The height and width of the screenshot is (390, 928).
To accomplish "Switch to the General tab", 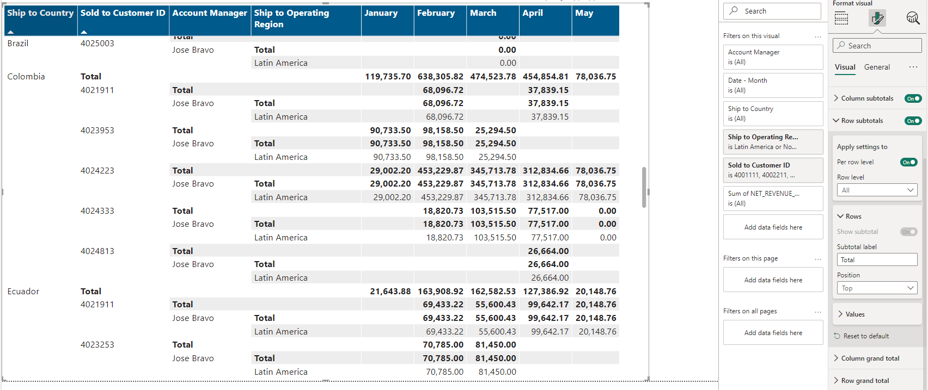I will point(877,67).
